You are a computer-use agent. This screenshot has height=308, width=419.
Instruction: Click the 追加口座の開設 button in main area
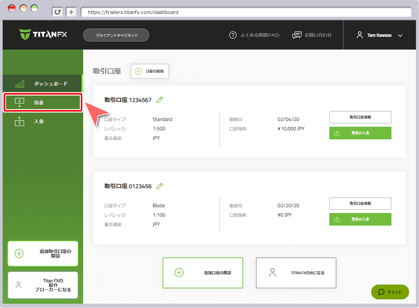[x=203, y=273]
